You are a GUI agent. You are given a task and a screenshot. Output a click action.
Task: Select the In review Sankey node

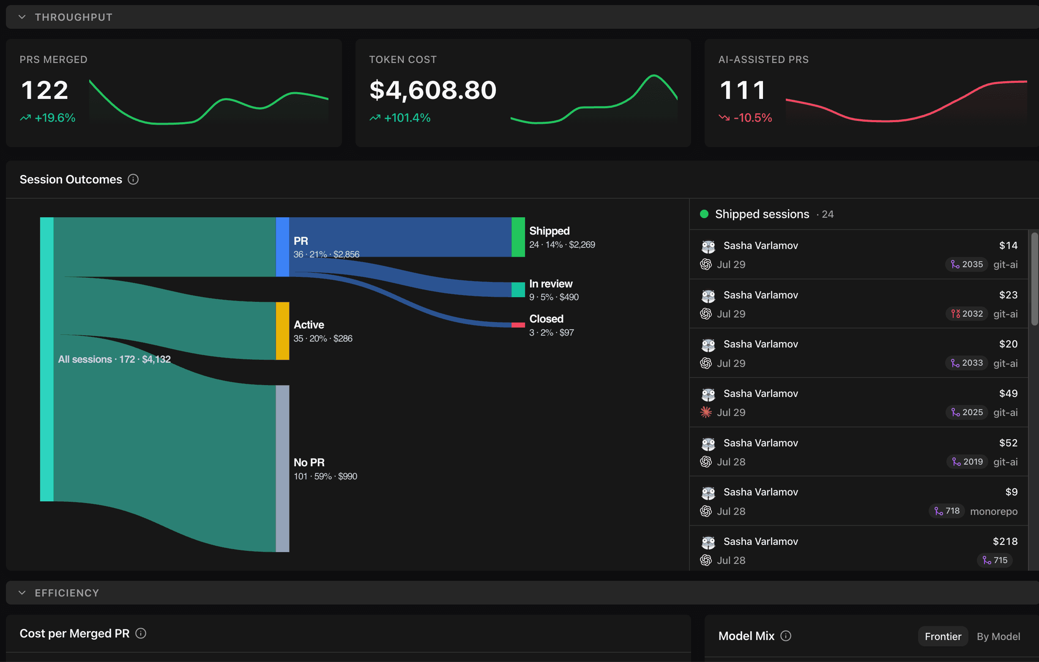point(518,290)
